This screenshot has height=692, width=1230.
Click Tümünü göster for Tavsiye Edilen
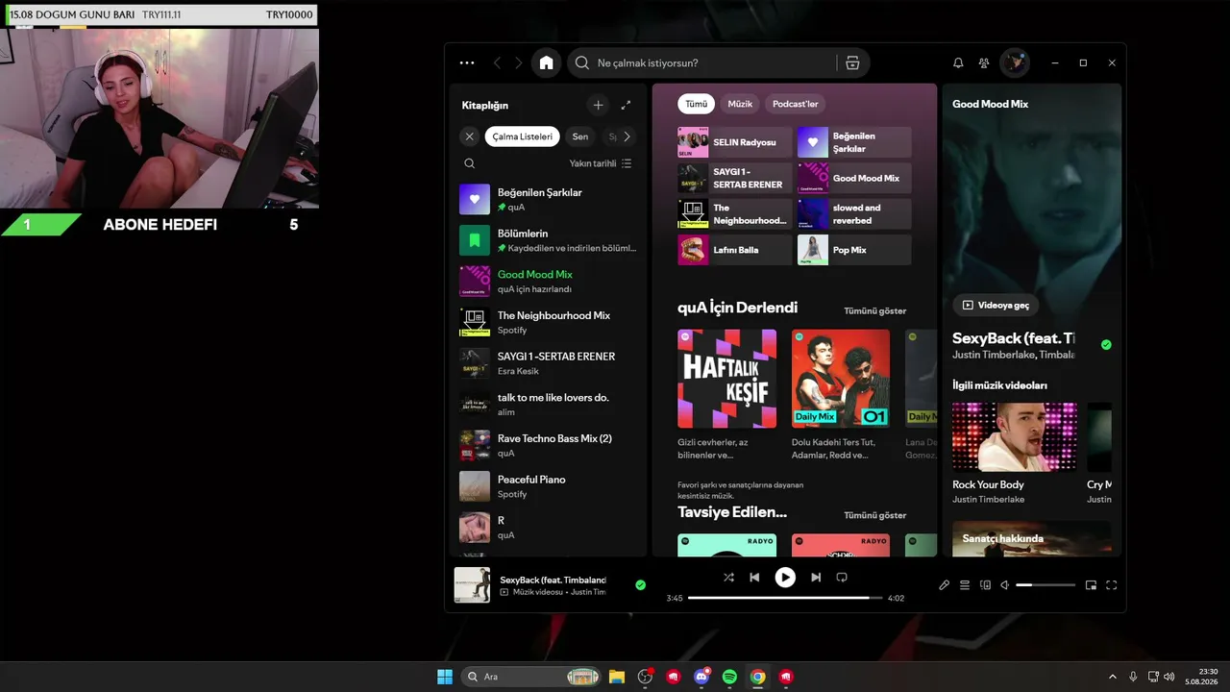[x=875, y=516]
